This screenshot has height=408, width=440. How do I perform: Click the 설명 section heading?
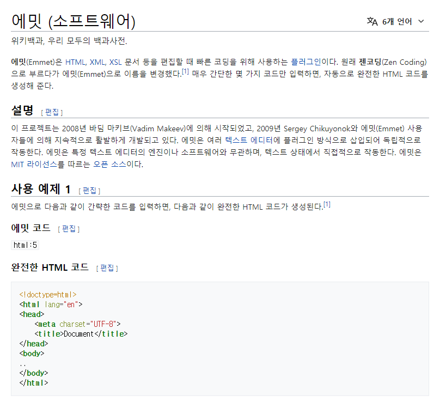coord(22,110)
